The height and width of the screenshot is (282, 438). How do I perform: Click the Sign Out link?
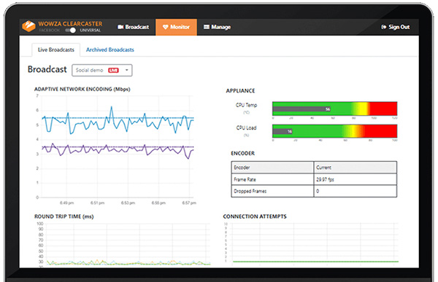395,27
